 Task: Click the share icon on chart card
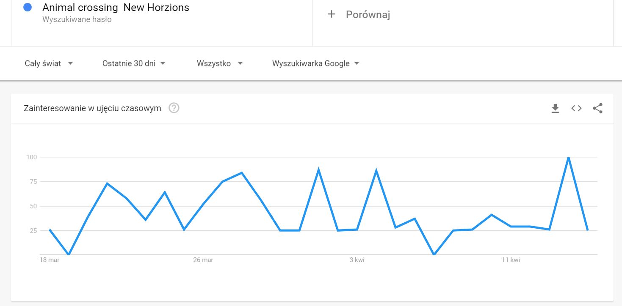tap(597, 108)
